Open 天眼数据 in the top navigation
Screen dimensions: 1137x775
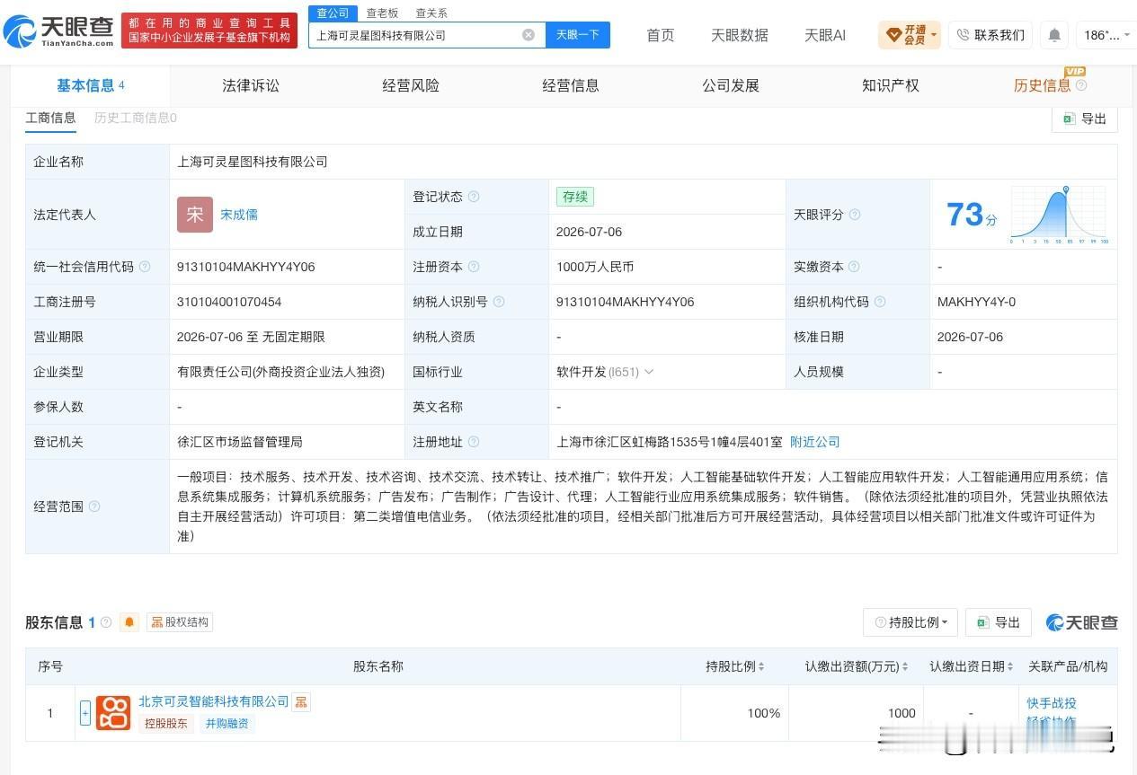pos(740,35)
